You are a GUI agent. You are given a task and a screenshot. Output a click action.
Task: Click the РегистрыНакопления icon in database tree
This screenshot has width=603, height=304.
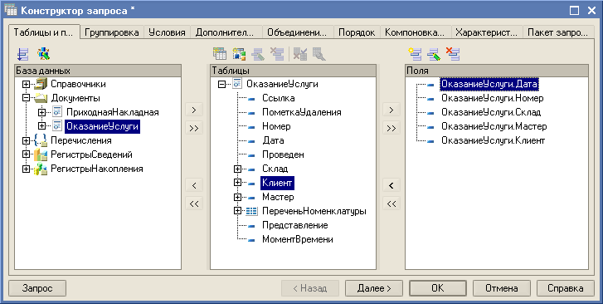point(41,169)
